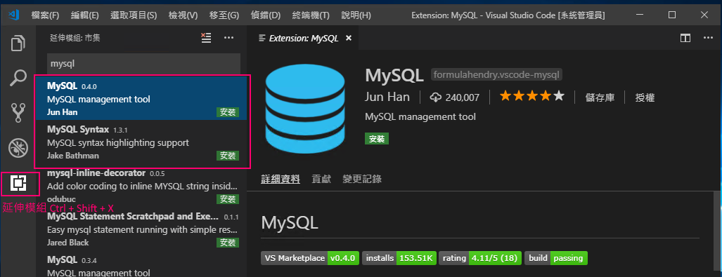Open the 終端機(T) menu
The height and width of the screenshot is (277, 722).
pos(311,15)
